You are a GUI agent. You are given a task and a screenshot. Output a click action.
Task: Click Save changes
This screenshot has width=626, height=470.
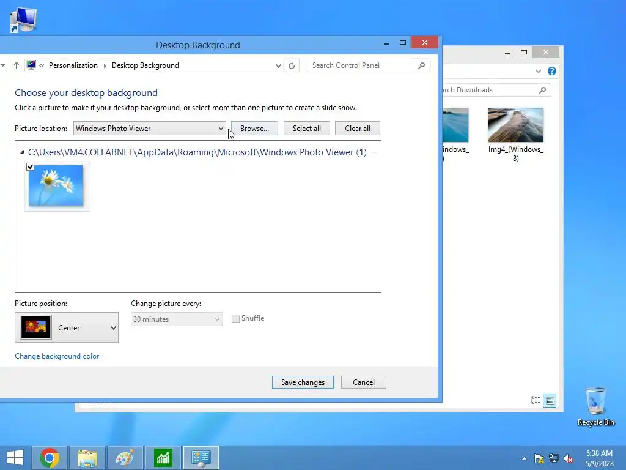tap(303, 382)
